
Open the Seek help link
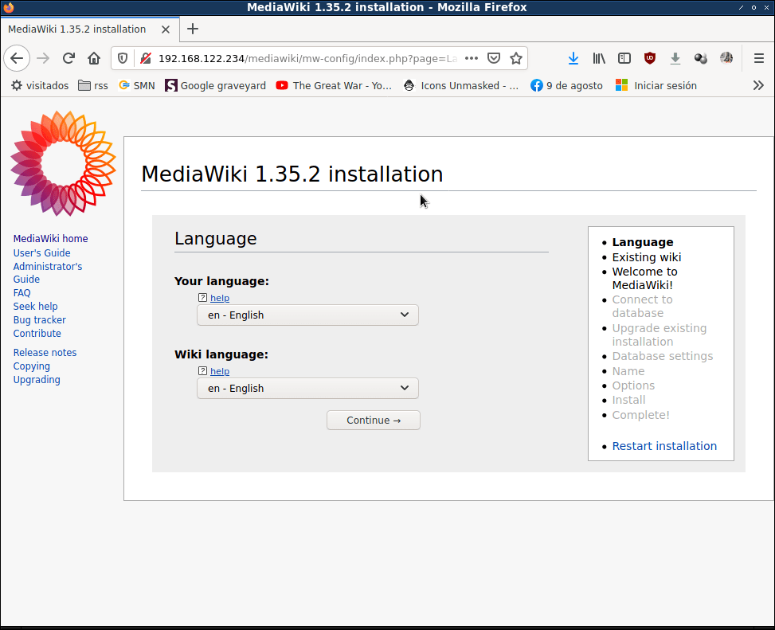(x=35, y=307)
